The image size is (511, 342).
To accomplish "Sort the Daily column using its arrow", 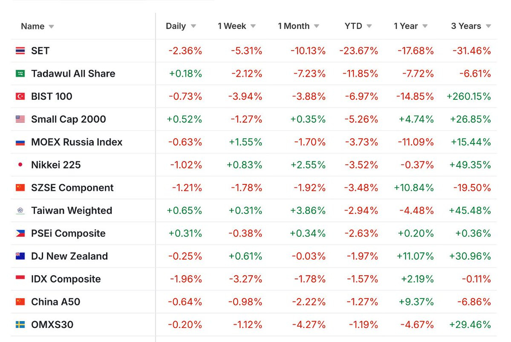I will [193, 26].
